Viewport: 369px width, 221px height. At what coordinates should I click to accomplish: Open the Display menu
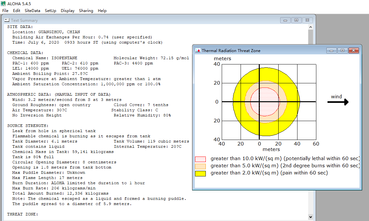pyautogui.click(x=68, y=11)
